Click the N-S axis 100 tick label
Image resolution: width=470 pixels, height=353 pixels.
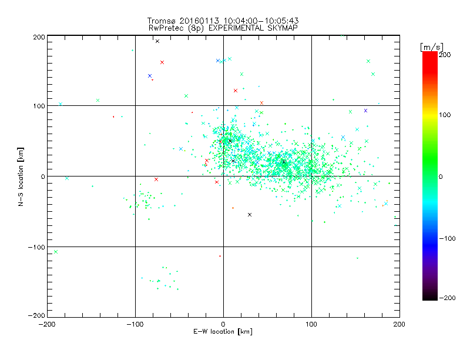point(39,106)
